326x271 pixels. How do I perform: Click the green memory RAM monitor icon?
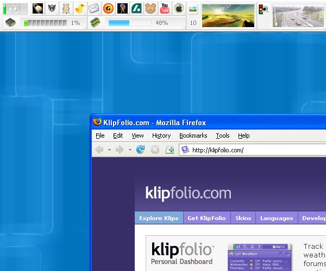pos(95,22)
